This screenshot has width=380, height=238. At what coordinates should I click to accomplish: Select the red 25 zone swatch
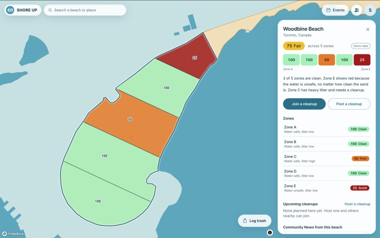coord(362,60)
